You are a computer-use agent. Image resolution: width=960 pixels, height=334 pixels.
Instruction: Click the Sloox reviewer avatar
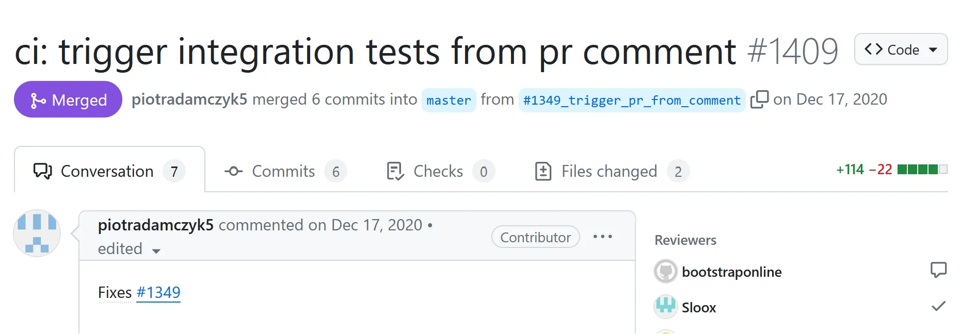(666, 307)
